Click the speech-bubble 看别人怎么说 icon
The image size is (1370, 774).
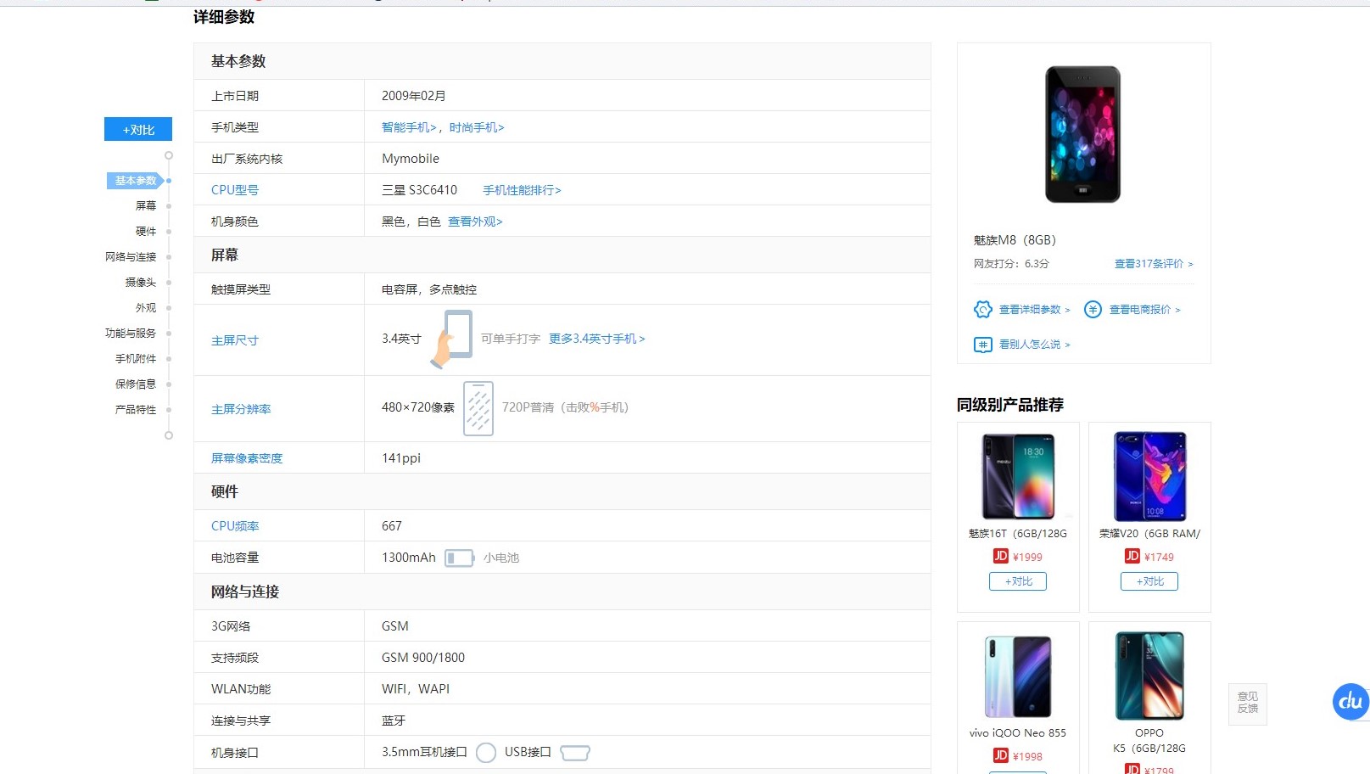pos(983,345)
